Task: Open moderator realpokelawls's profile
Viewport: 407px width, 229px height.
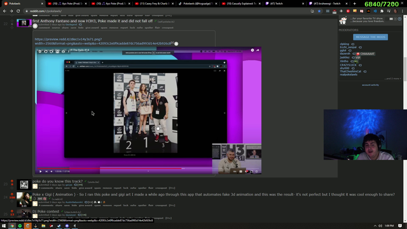Action: click(348, 74)
